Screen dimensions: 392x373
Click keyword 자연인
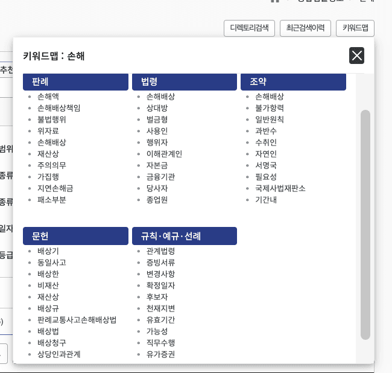266,154
